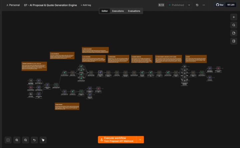Fit workflow to view icon
Image resolution: width=240 pixels, height=148 pixels.
tap(8, 140)
